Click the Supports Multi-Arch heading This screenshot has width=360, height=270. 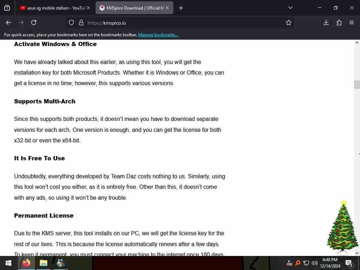pyautogui.click(x=45, y=102)
